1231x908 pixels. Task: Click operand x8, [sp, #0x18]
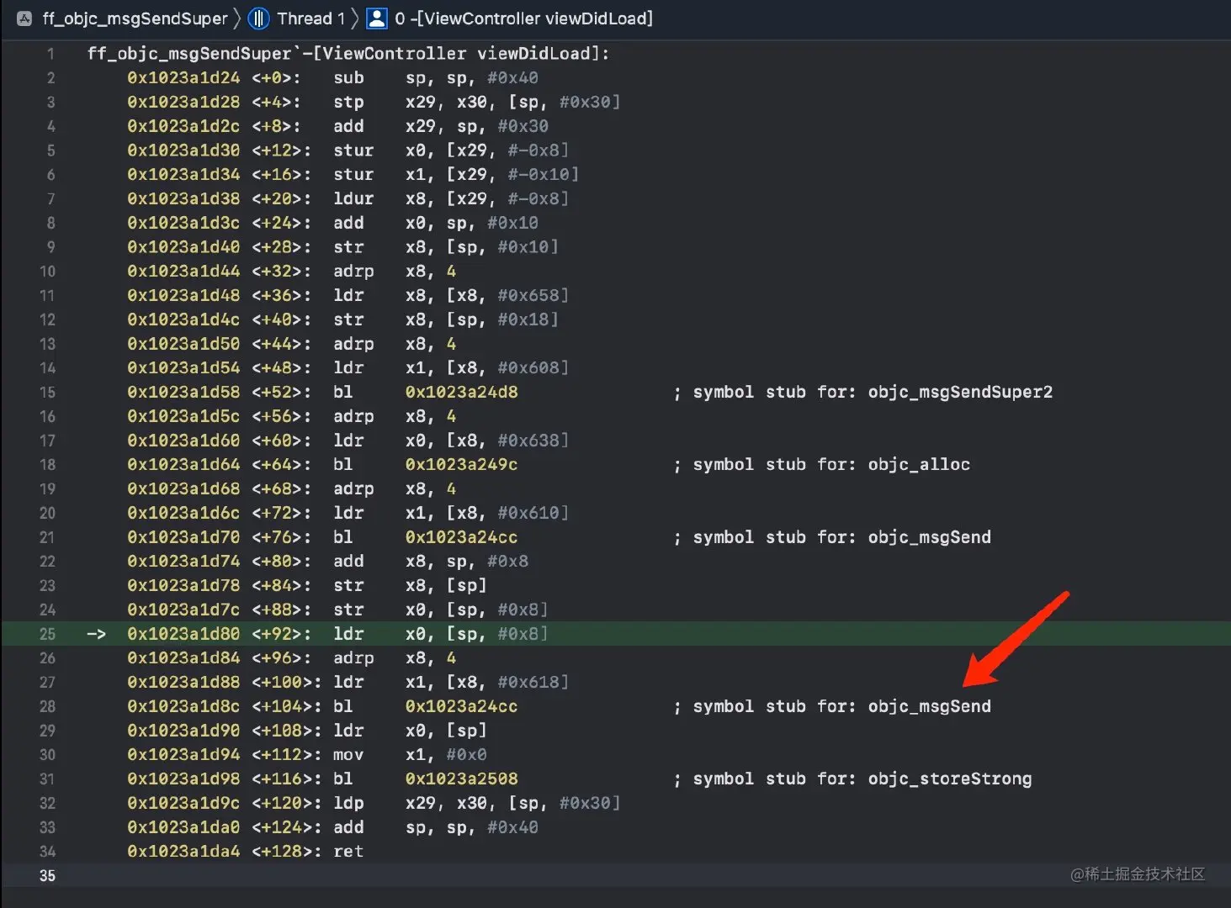482,320
